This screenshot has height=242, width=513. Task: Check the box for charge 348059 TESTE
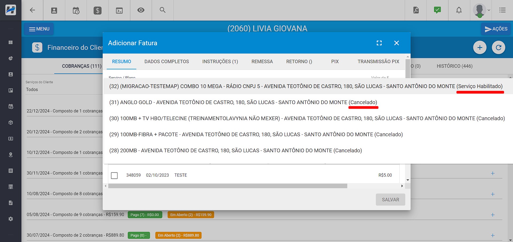tap(114, 176)
